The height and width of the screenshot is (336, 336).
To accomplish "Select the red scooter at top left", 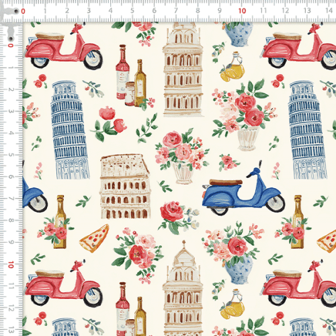I will click(x=64, y=46).
